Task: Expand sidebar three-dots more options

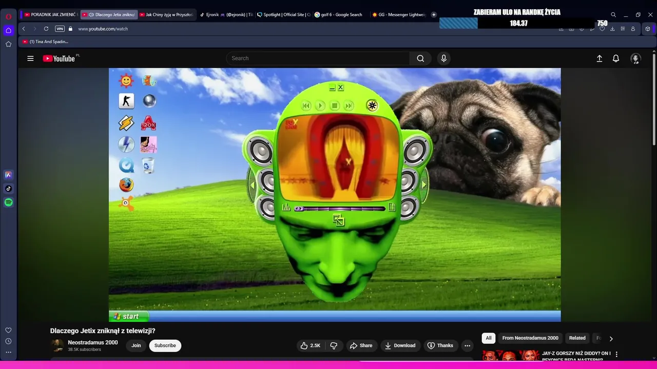Action: (9, 352)
